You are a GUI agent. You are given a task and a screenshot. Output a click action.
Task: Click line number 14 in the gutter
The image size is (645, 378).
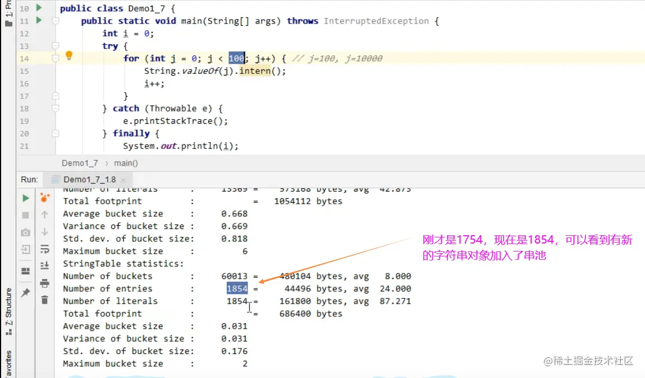coord(24,58)
